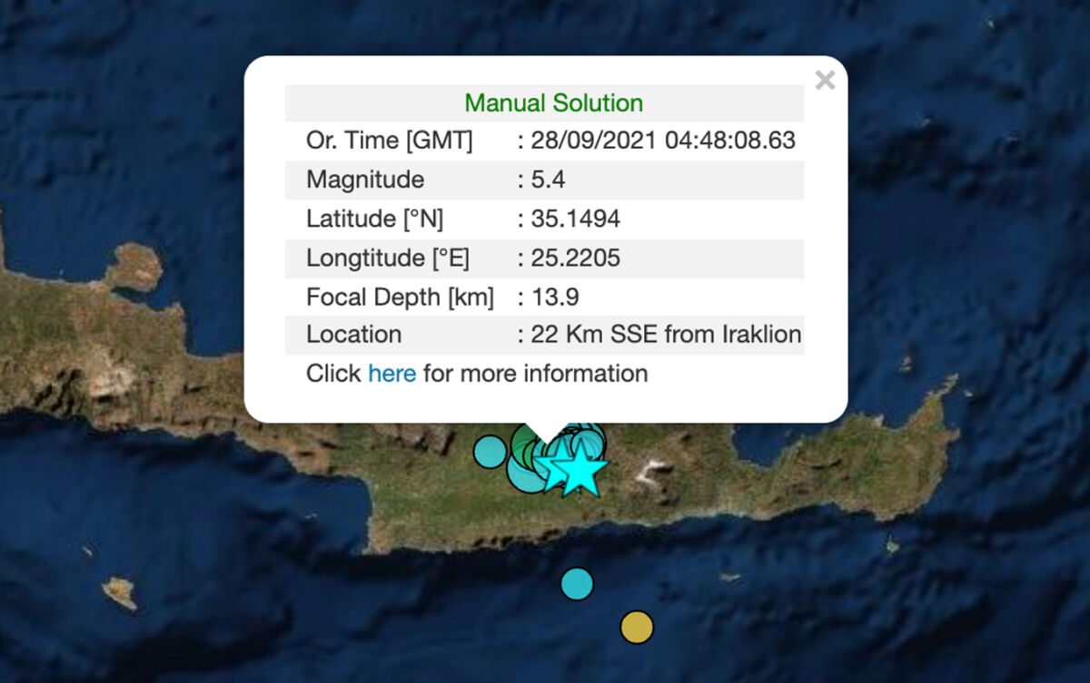Close the Manual Solution popup

tap(825, 81)
